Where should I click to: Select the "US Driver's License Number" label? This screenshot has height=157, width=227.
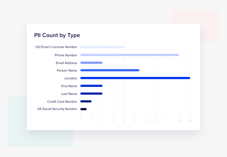(x=56, y=47)
